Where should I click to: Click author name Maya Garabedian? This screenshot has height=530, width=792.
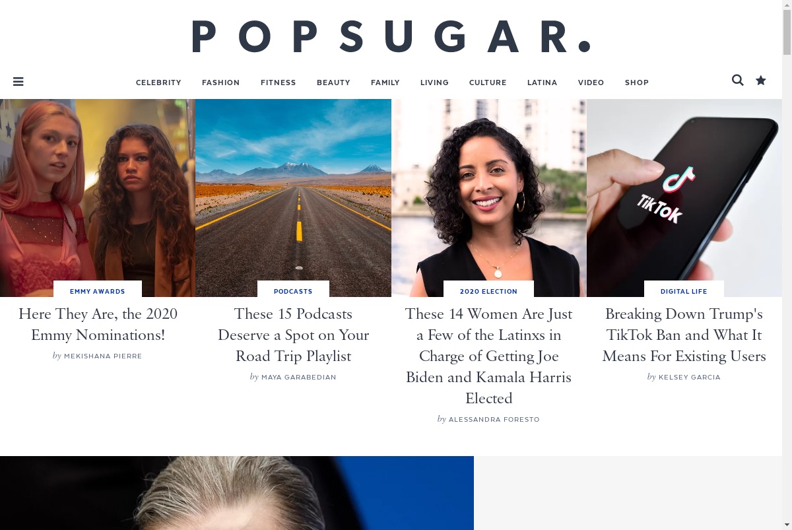point(299,378)
